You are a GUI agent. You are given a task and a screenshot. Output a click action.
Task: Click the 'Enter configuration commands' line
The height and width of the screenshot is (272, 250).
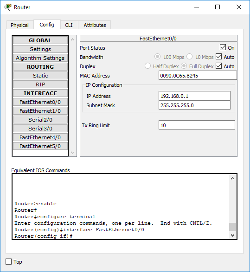[x=113, y=223]
